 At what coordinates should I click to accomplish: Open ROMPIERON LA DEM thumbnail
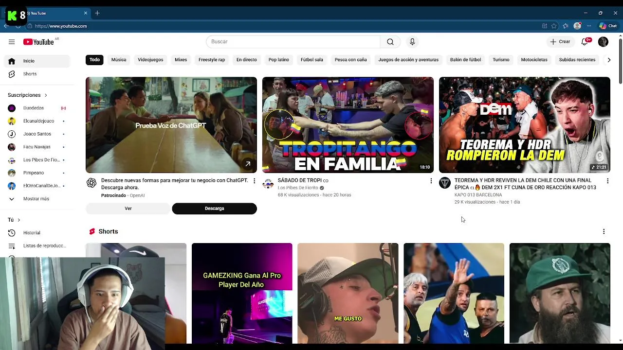(x=525, y=125)
